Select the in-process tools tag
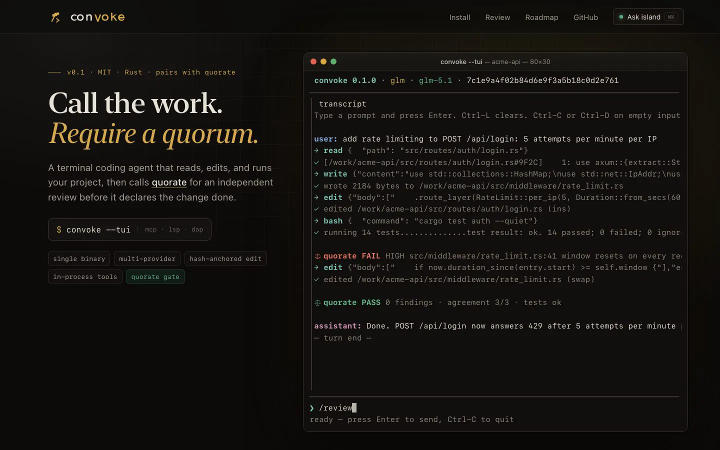Viewport: 720px width, 450px height. point(85,276)
